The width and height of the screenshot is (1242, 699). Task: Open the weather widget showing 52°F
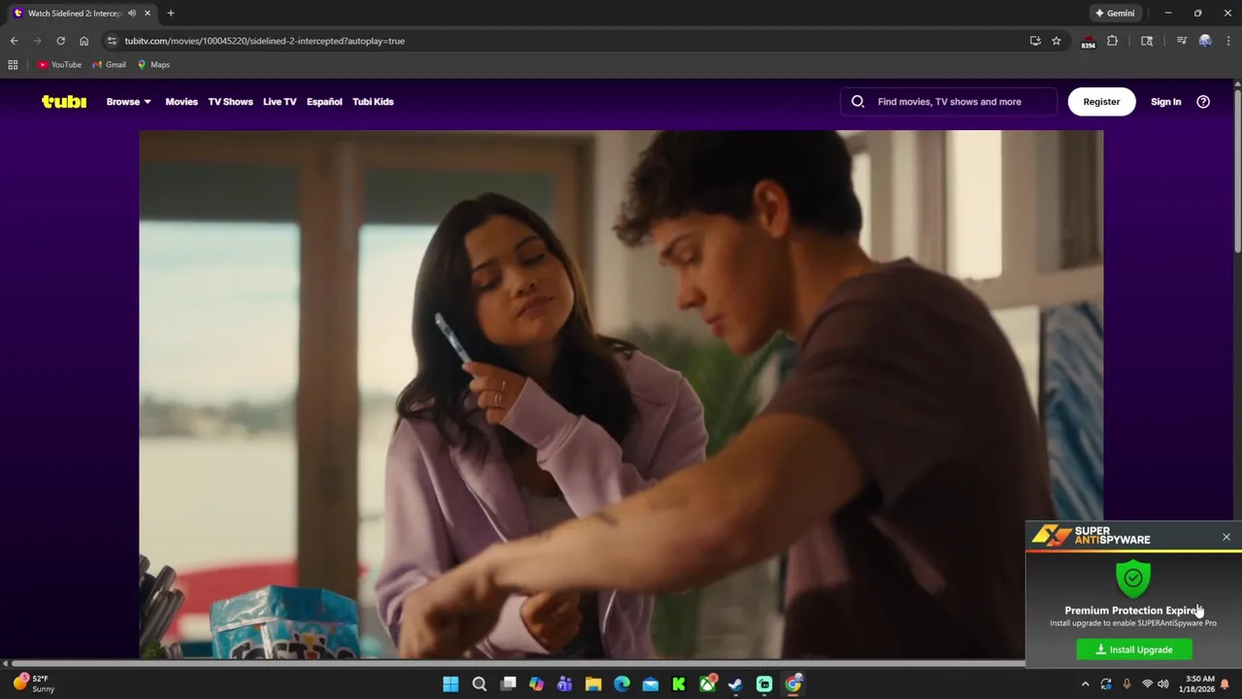[34, 683]
